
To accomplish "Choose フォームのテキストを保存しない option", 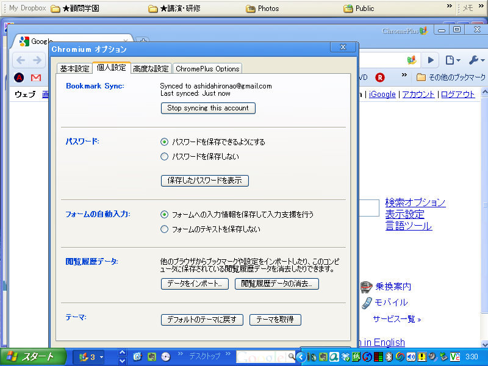I will (x=163, y=229).
